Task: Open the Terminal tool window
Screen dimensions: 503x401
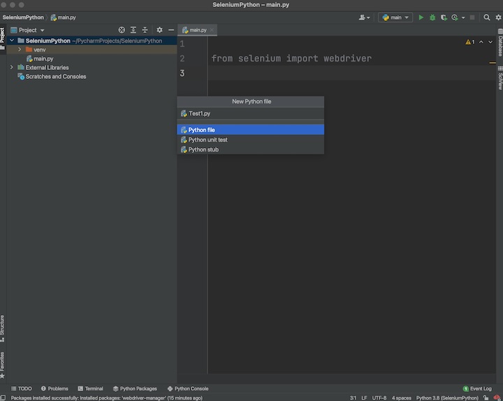Action: [x=90, y=388]
